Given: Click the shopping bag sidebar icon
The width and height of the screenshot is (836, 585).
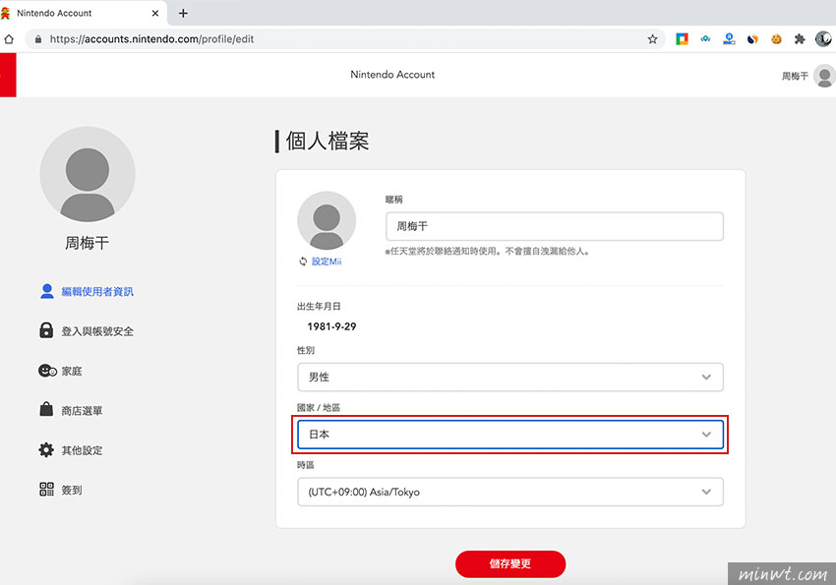Looking at the screenshot, I should (x=46, y=409).
